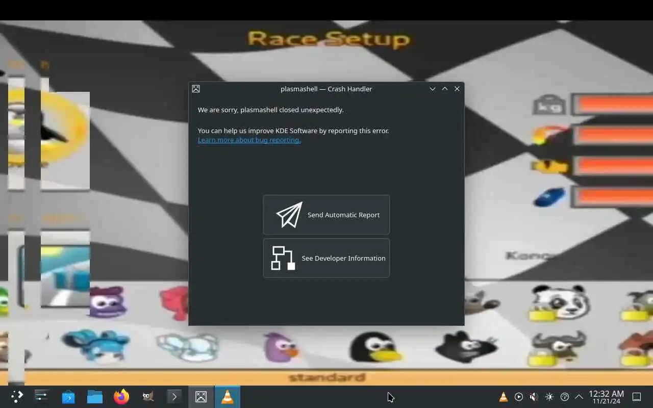Click the question-mark tray icon
Screen dimensions: 653x408
coord(564,397)
